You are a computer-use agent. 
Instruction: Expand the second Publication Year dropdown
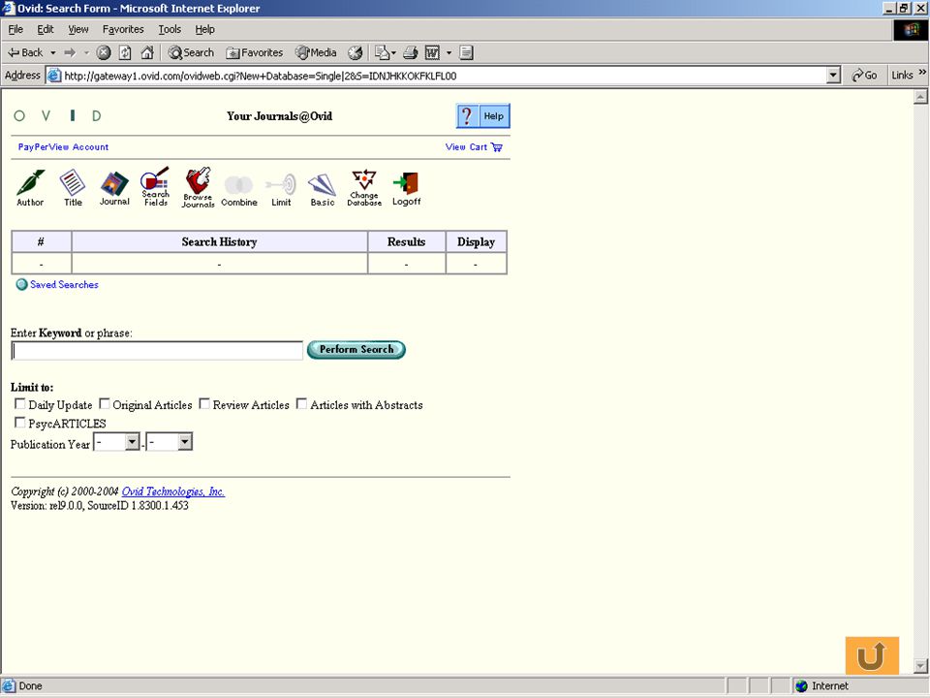pos(185,442)
